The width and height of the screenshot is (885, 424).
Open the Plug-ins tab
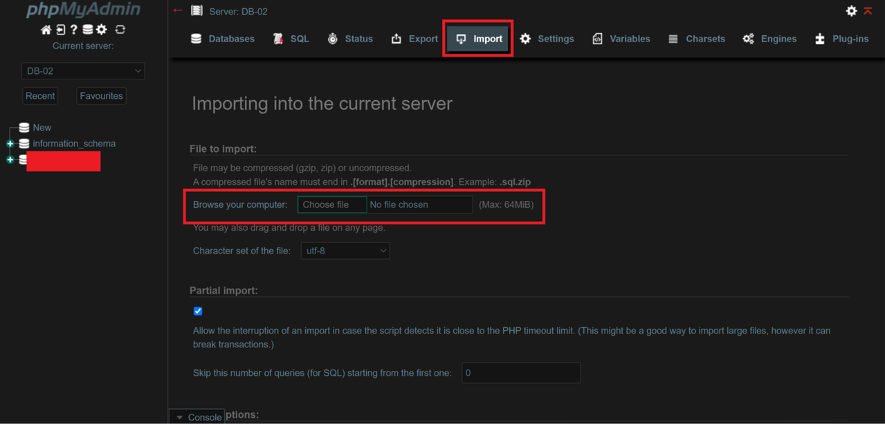pyautogui.click(x=841, y=39)
